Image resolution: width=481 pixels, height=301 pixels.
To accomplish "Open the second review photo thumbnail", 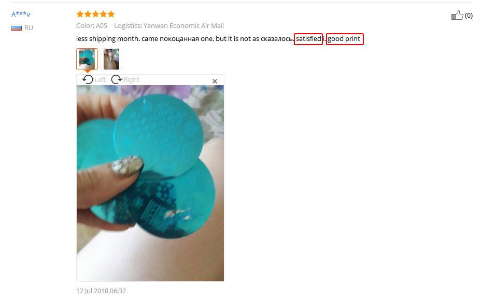I will click(111, 59).
